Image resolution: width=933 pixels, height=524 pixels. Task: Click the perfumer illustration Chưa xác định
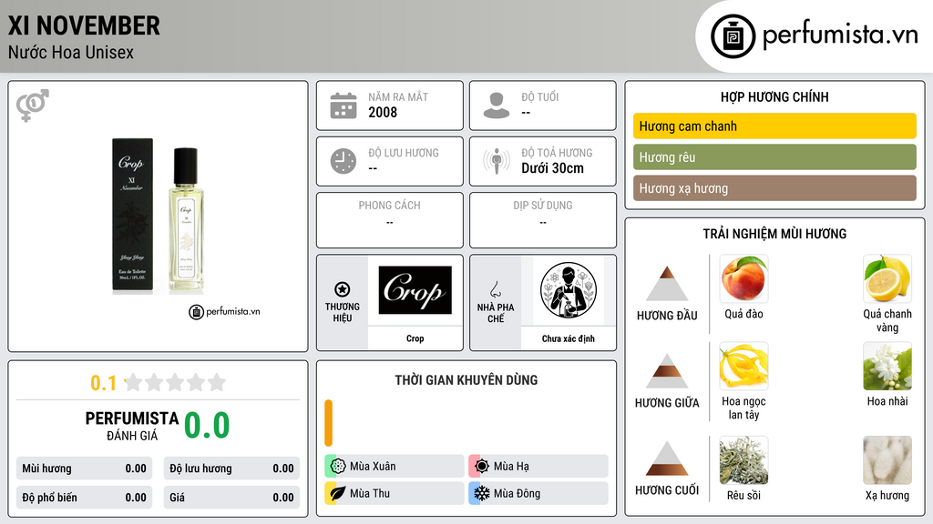coord(569,290)
